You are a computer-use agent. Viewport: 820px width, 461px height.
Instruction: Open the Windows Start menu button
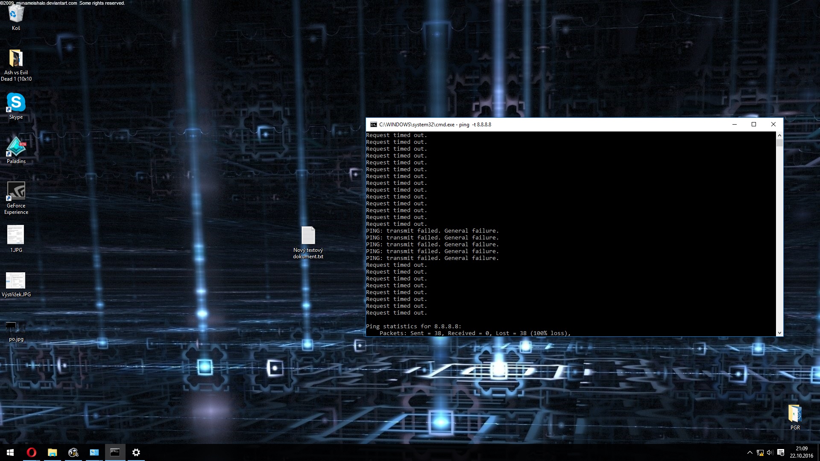pyautogui.click(x=10, y=452)
